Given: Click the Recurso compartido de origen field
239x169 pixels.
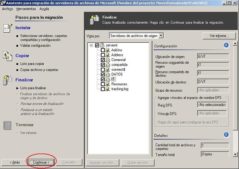Looking at the screenshot, I should pos(213,65).
